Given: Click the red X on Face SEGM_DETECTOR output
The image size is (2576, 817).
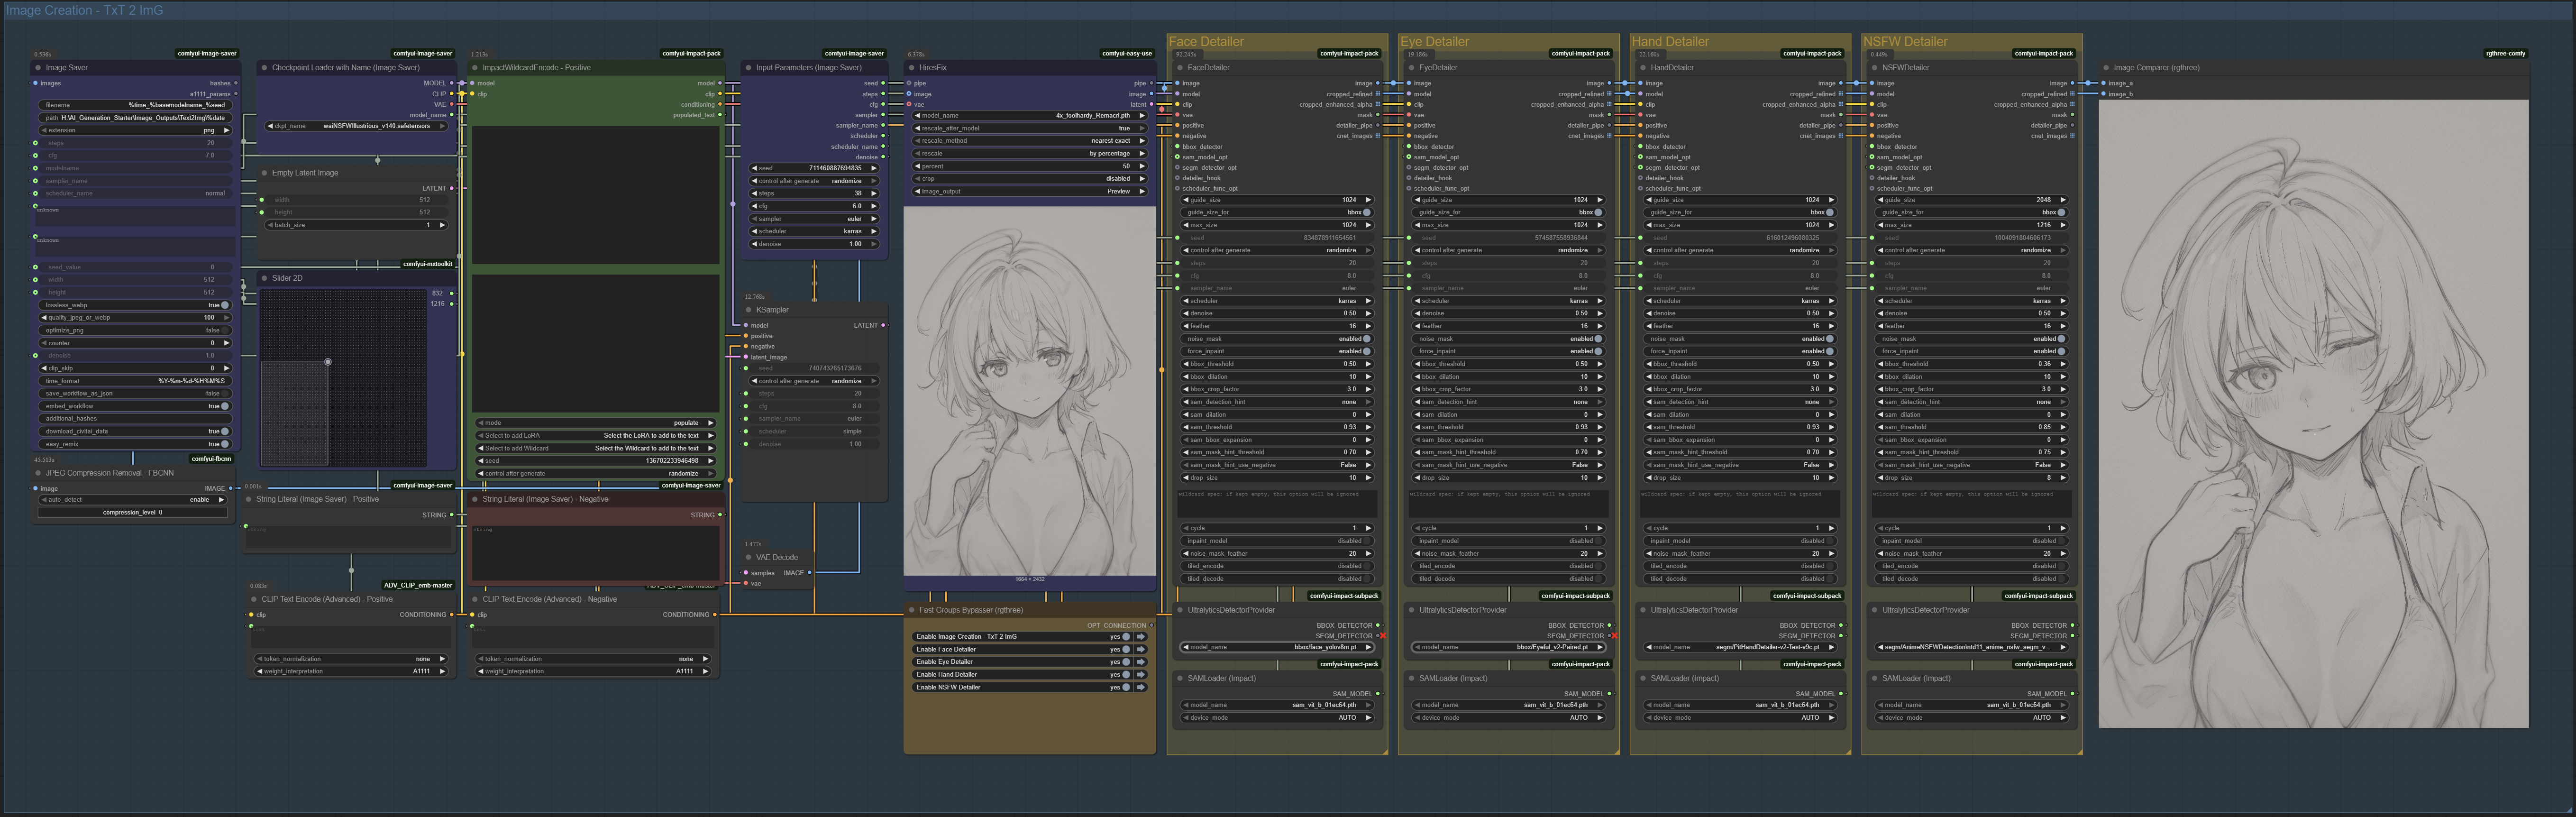Looking at the screenshot, I should click(x=1383, y=636).
